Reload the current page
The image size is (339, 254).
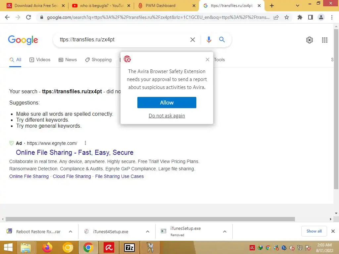28,17
